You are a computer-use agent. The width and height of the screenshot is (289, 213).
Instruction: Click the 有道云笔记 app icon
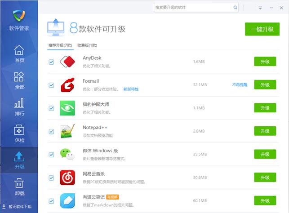(67, 201)
